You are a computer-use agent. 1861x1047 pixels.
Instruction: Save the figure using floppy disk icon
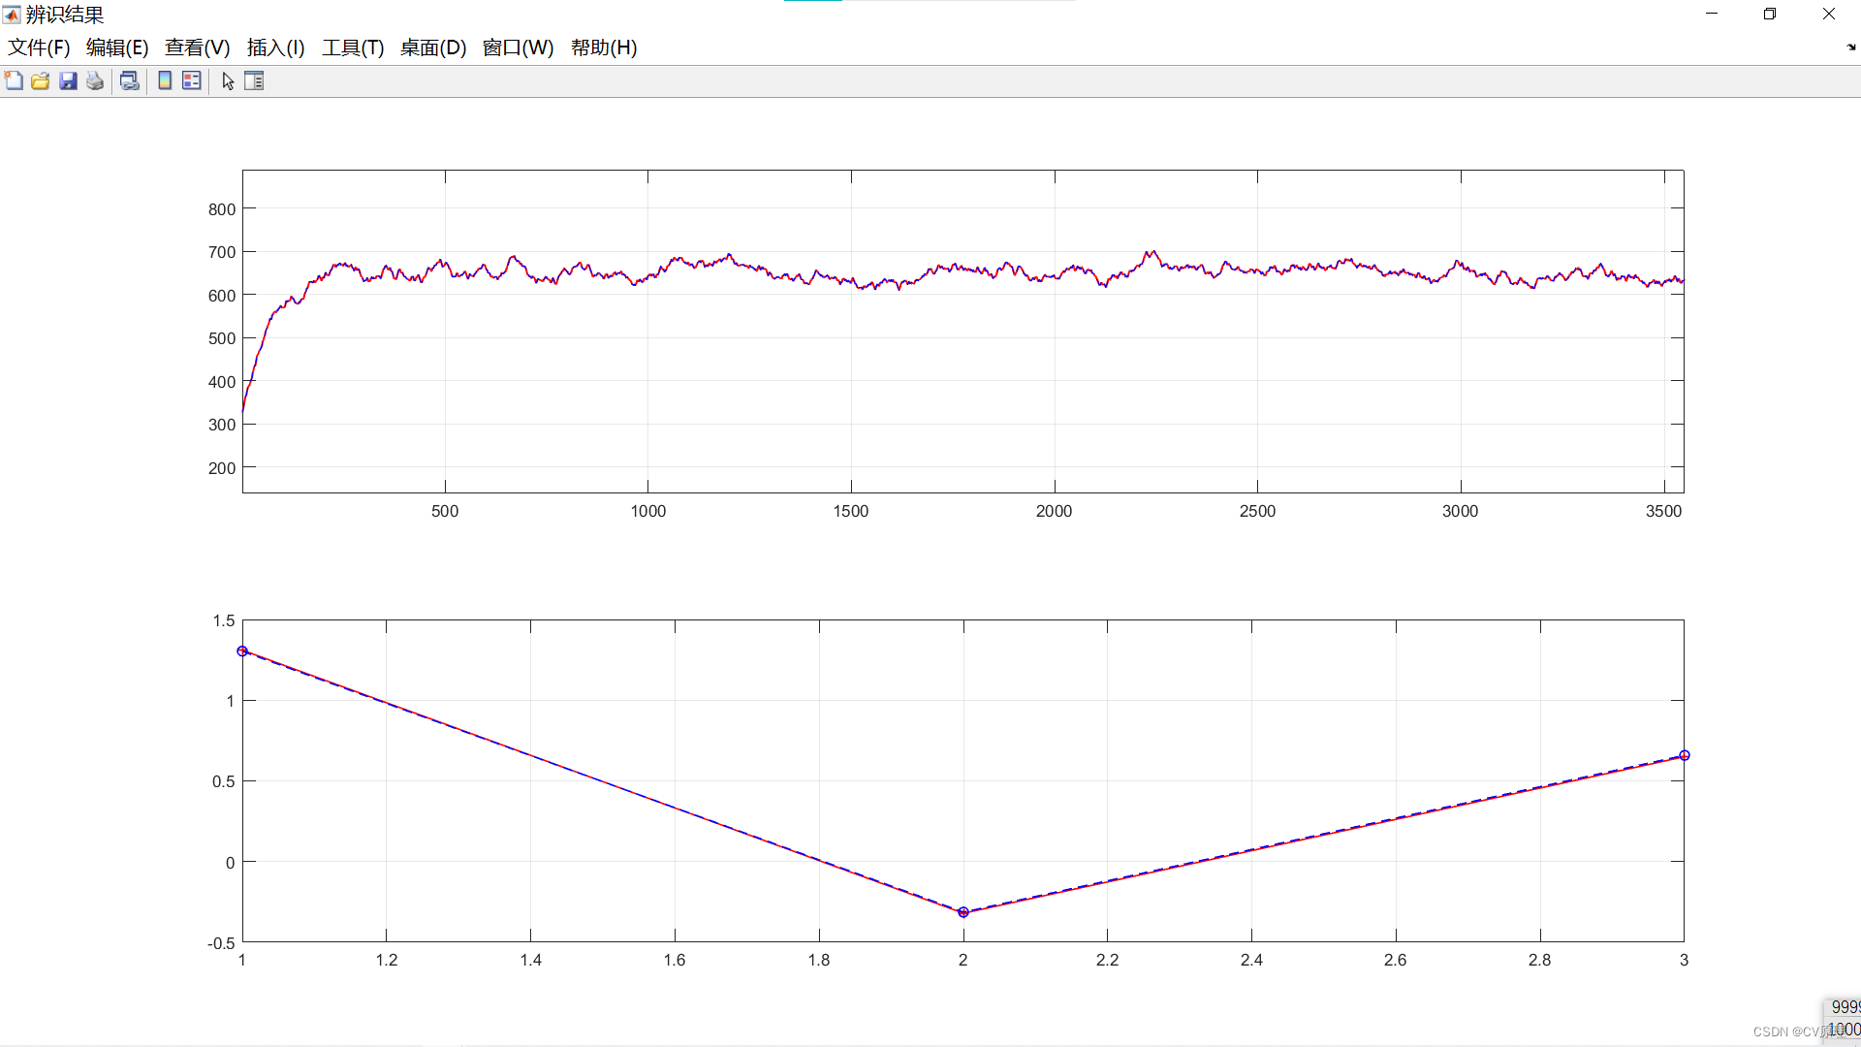(68, 81)
